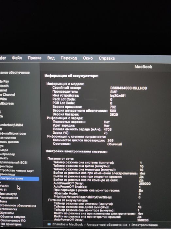Select Аппаратное обеспечение sidebar section
171x229 pixels.
pos(15,73)
